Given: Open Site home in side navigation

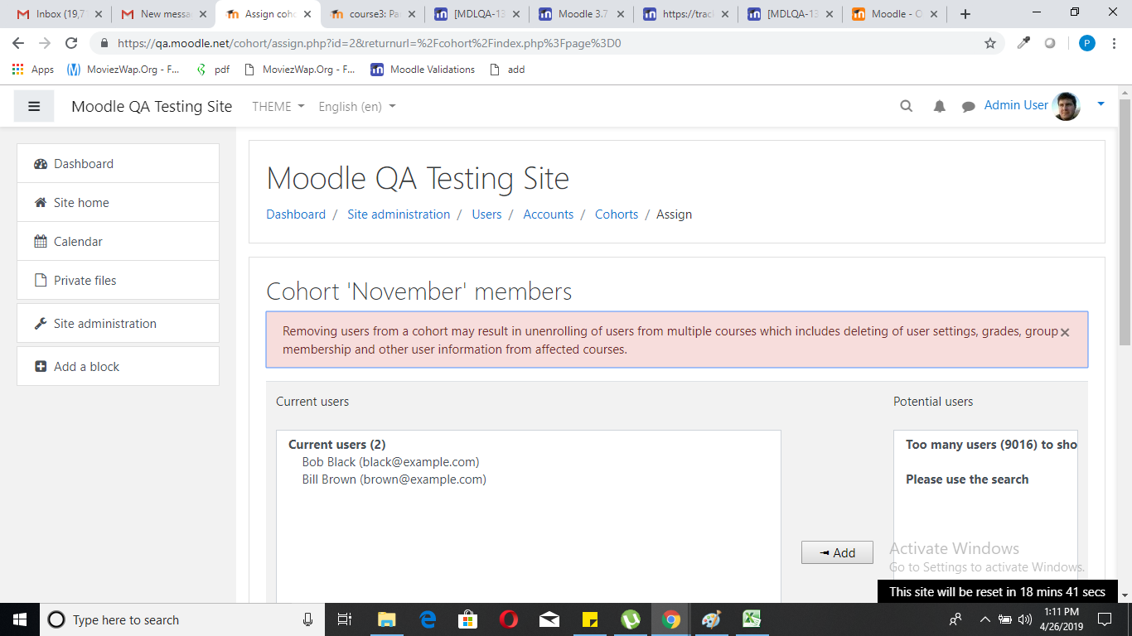Looking at the screenshot, I should click(118, 202).
